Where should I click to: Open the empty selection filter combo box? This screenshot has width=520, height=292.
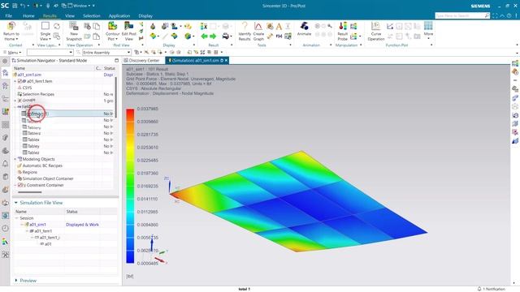[50, 52]
